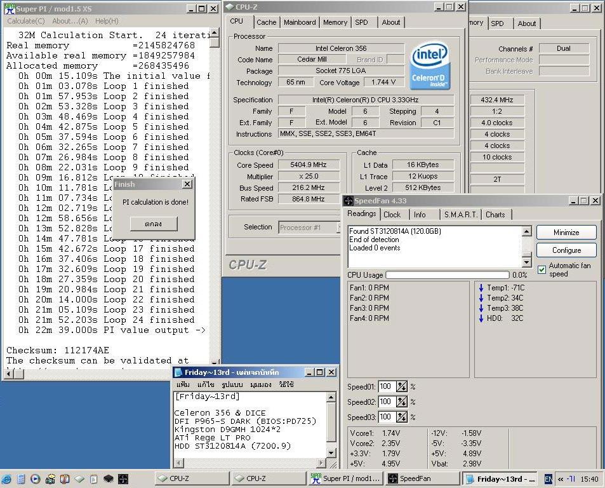Launch SpeedFan from quick launch fan icon
Screen dimensions: 605x488
(x=123, y=479)
